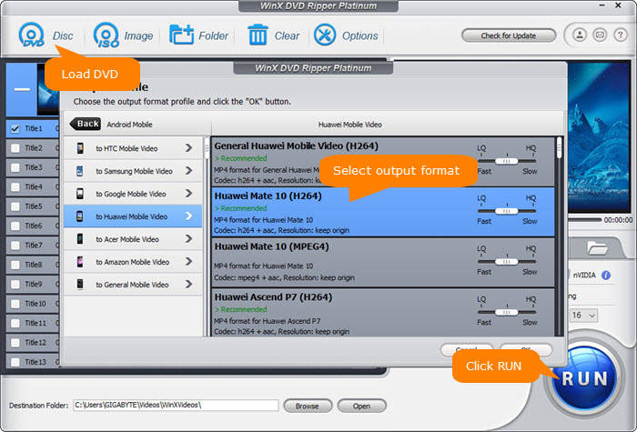Check the Title5 checkbox
Image resolution: width=637 pixels, height=432 pixels.
pyautogui.click(x=15, y=206)
